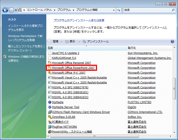178x140 pixels.
Task: Click the OmniPass key icon
Action: coord(50,117)
